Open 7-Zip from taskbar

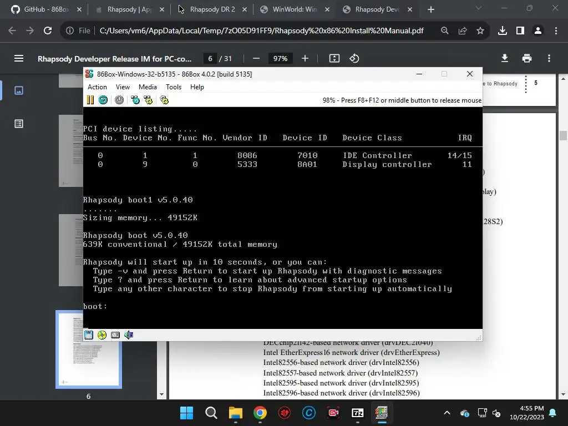tap(358, 413)
